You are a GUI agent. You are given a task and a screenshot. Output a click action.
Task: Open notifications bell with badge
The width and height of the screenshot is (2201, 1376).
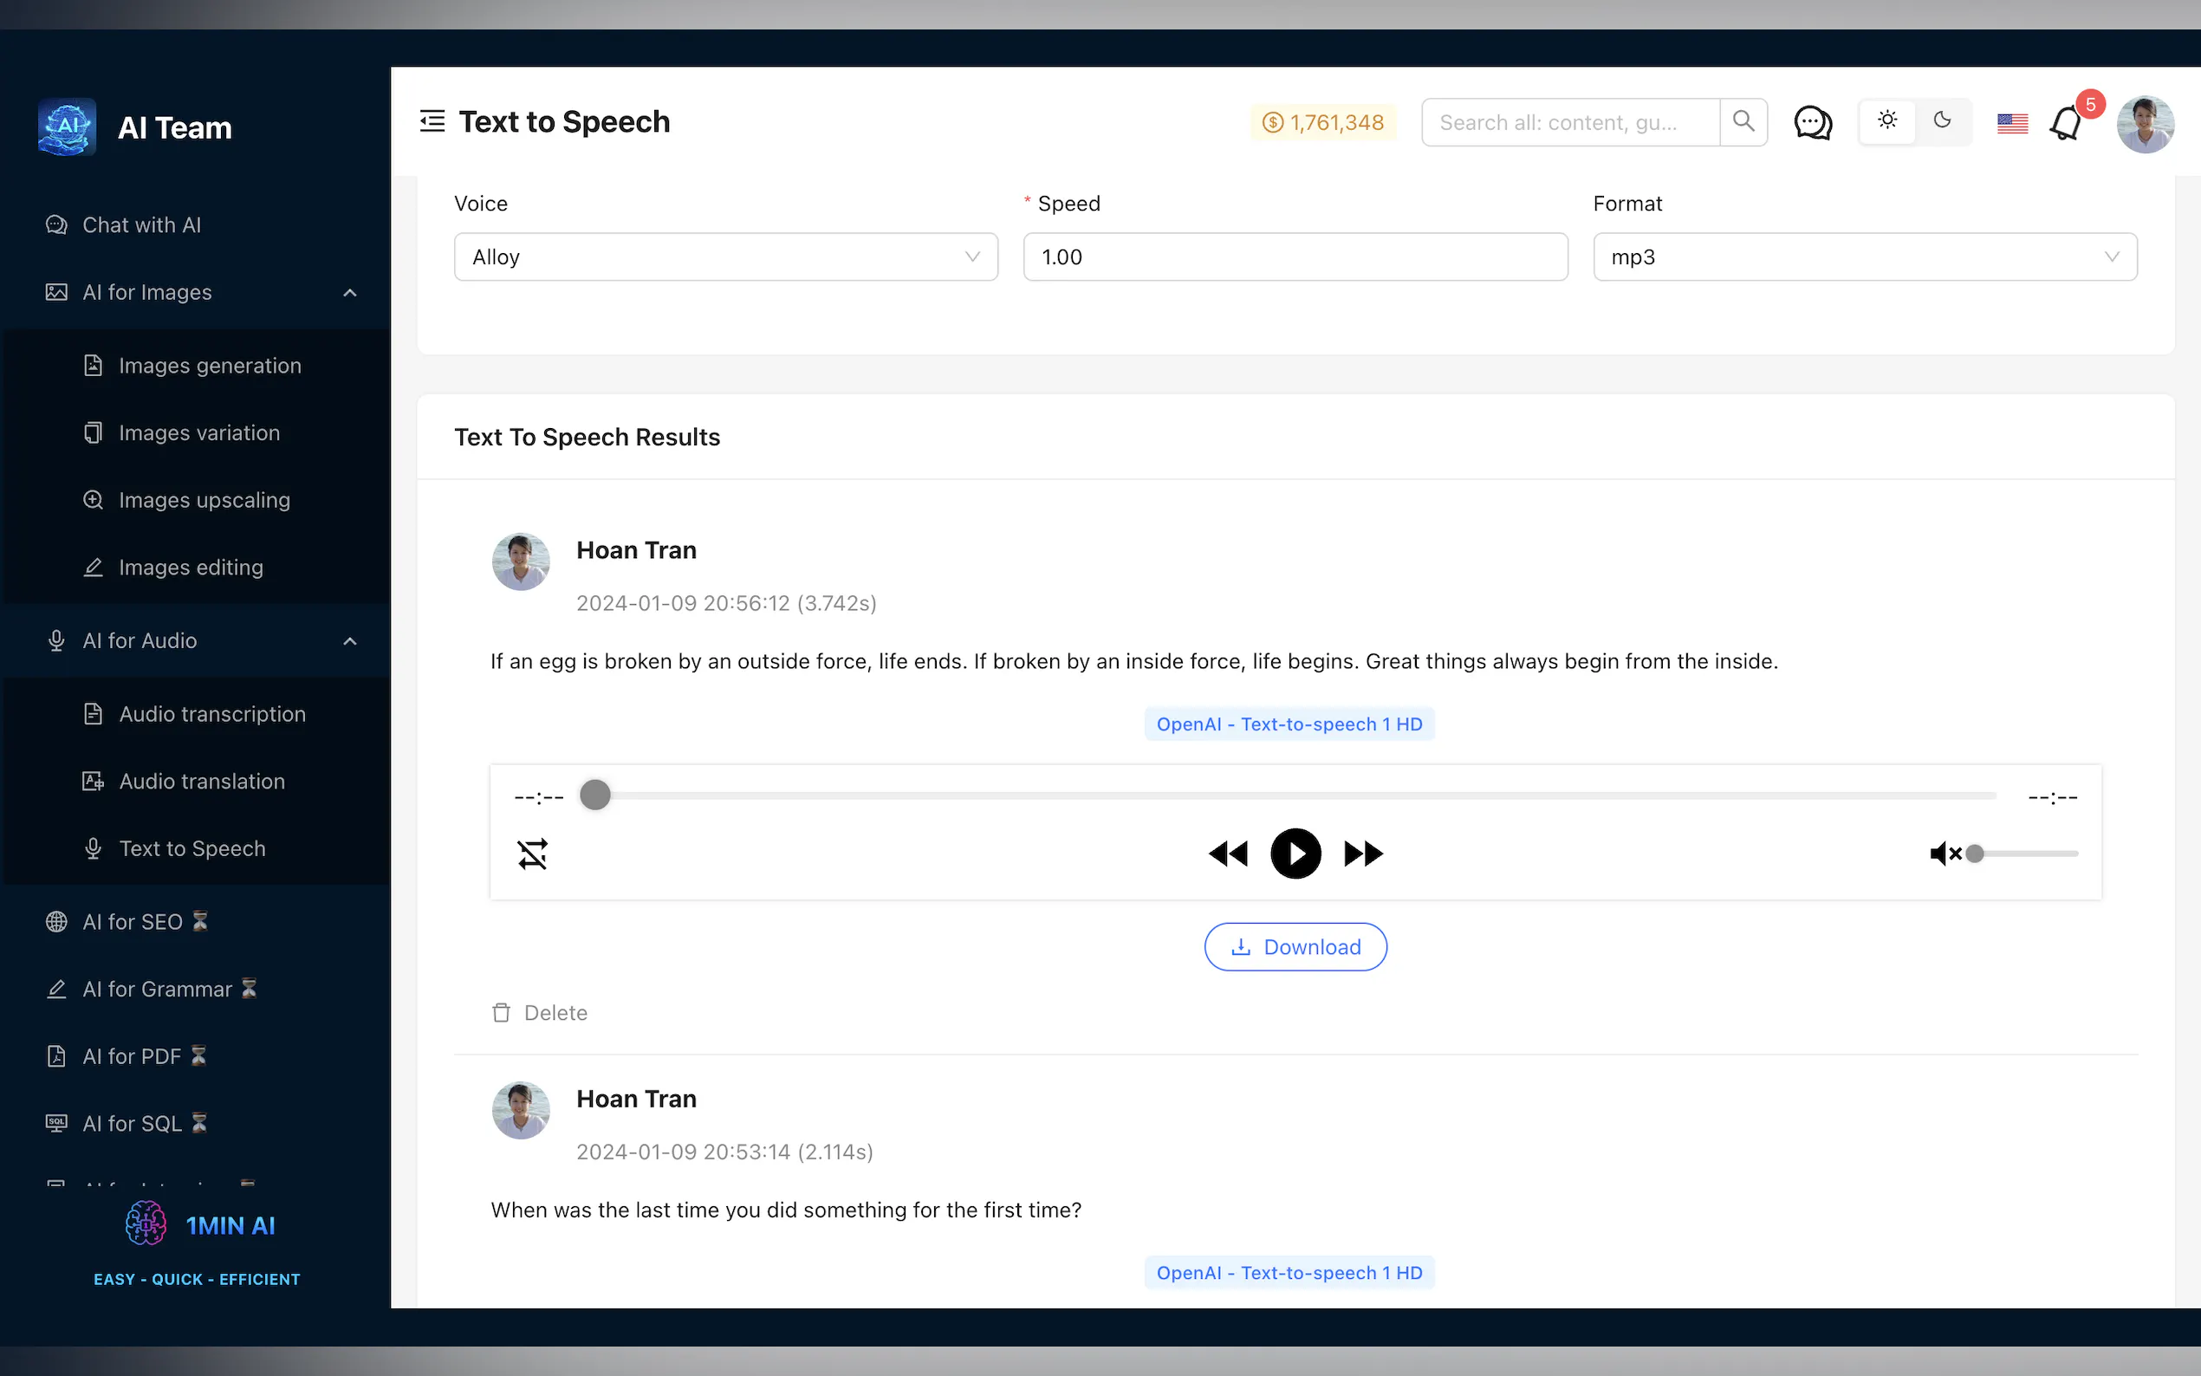(x=2066, y=124)
